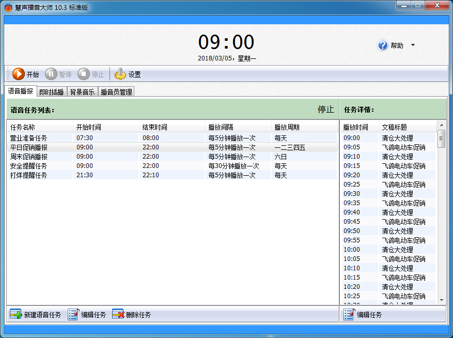Click the blue 帮助 help question icon

point(383,45)
